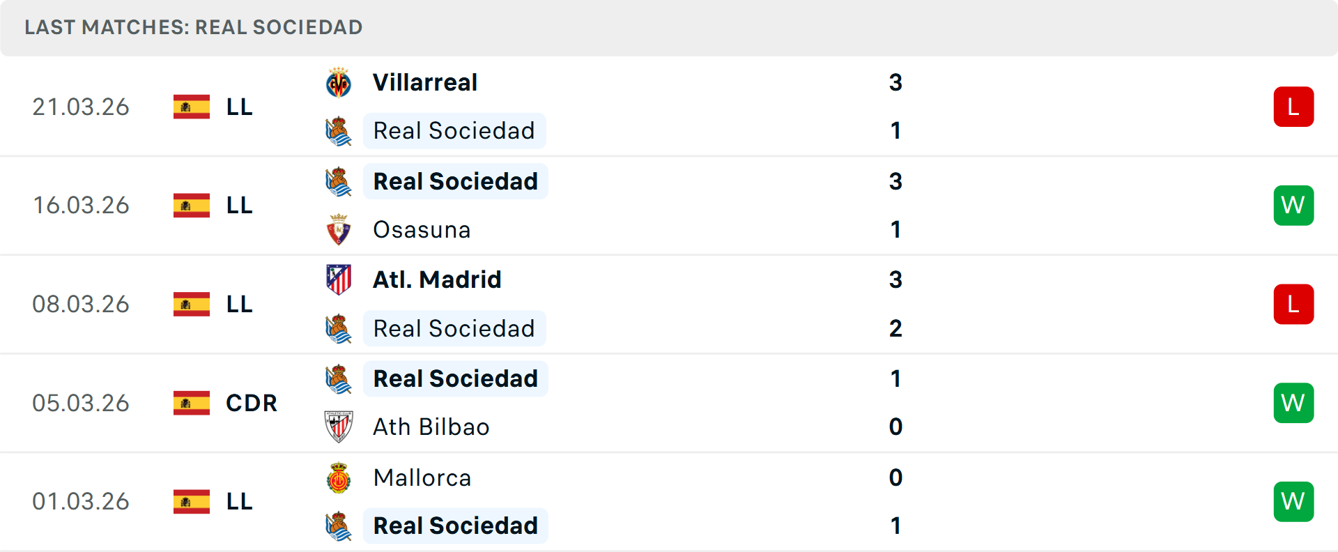Open the Ath Bilbao club badge
The image size is (1338, 552).
pyautogui.click(x=339, y=427)
